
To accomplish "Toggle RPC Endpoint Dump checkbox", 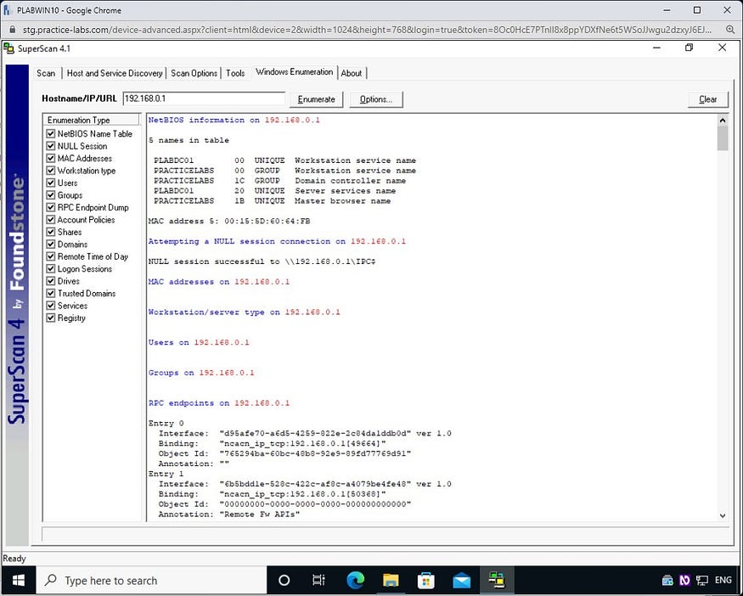I will (x=51, y=207).
